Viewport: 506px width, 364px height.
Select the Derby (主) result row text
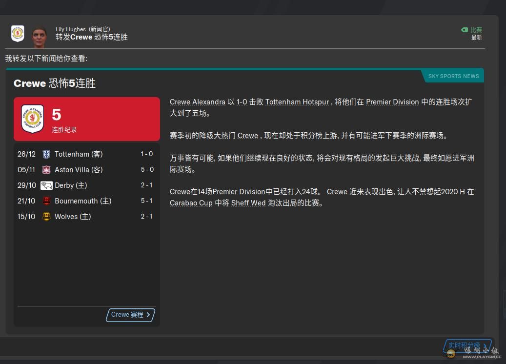point(71,185)
